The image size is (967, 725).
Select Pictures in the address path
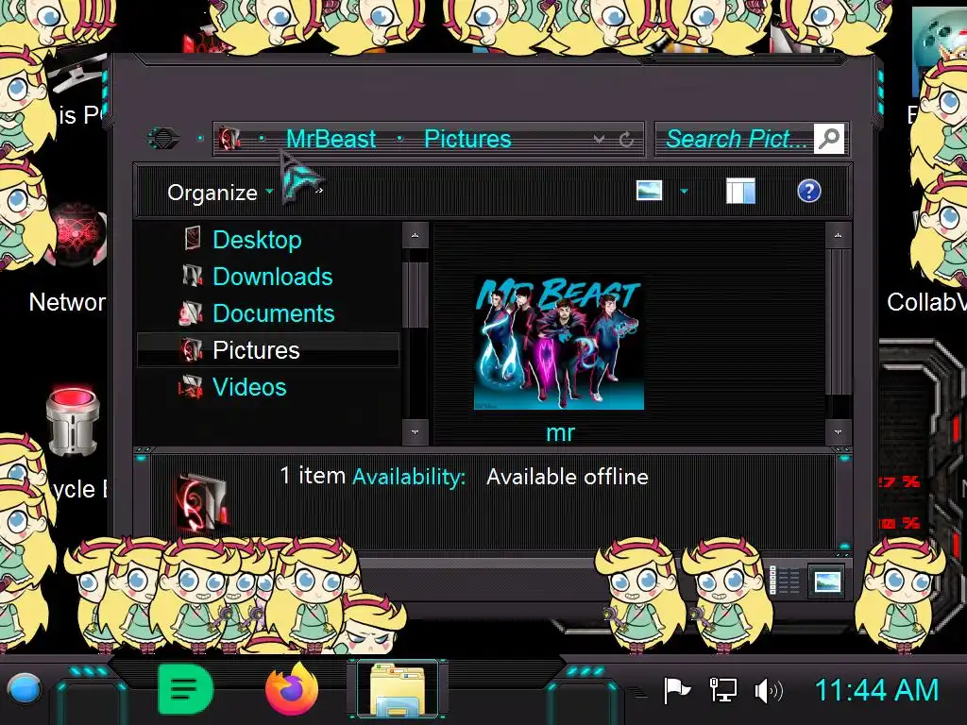coord(467,139)
